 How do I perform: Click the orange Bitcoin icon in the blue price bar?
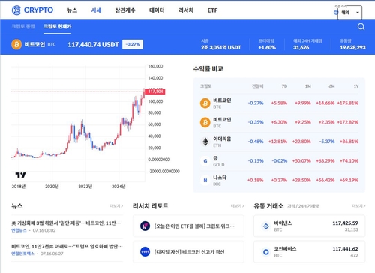click(x=16, y=45)
